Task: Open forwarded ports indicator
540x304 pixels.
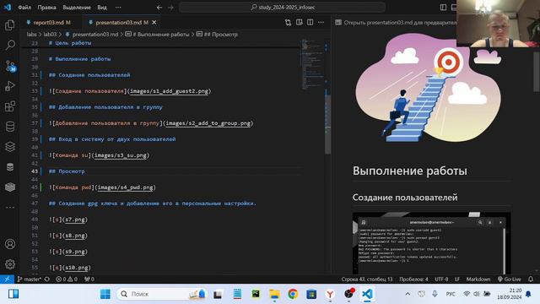Action: [89, 280]
